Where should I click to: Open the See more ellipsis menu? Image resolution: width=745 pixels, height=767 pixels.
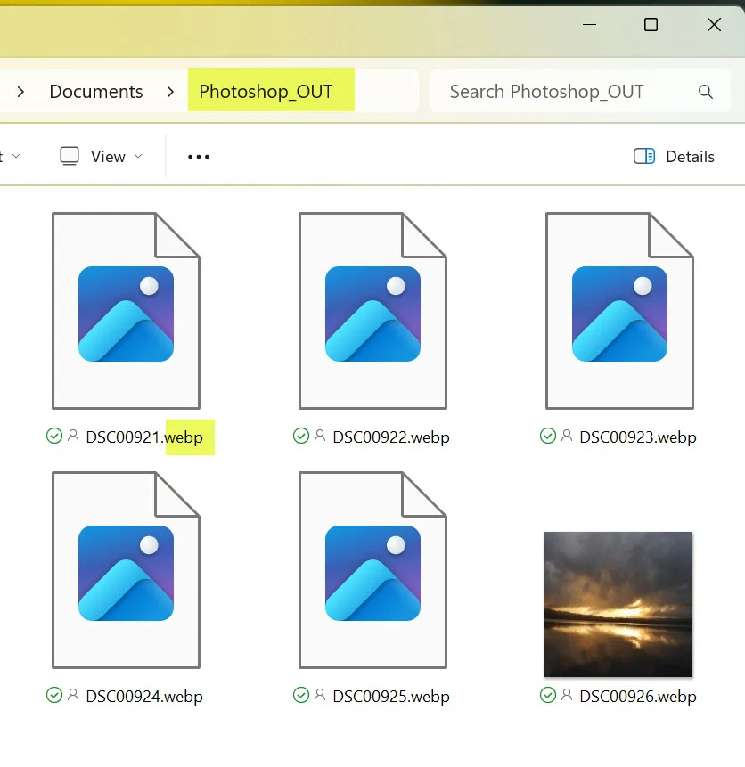199,157
